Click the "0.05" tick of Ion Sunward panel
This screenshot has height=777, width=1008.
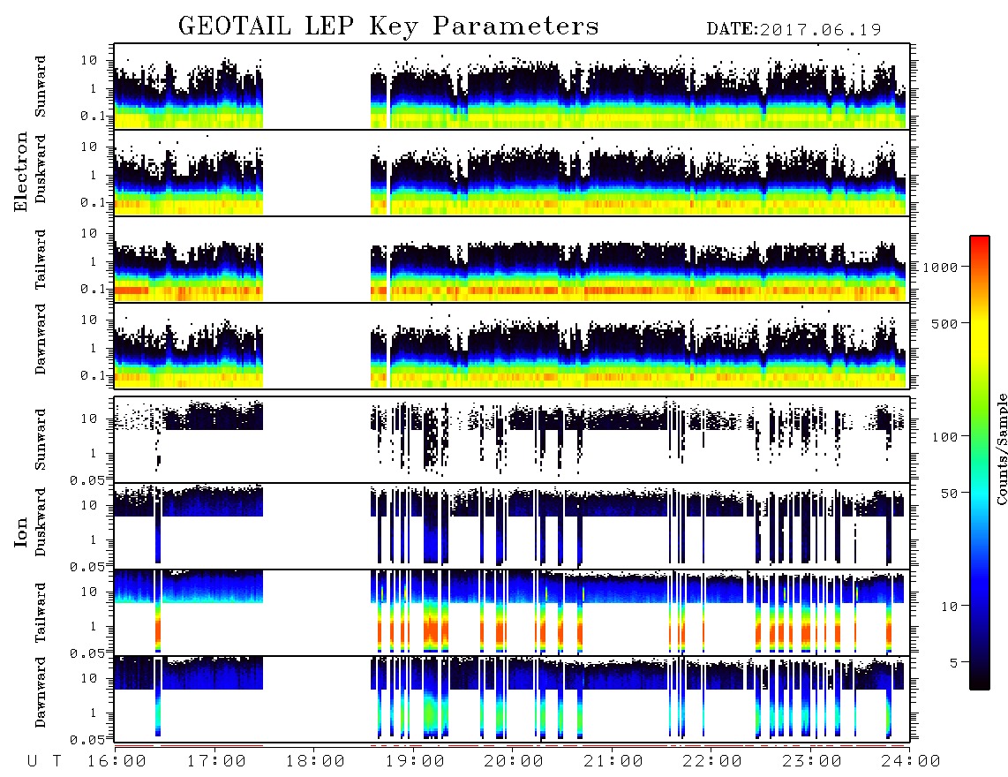tap(87, 480)
